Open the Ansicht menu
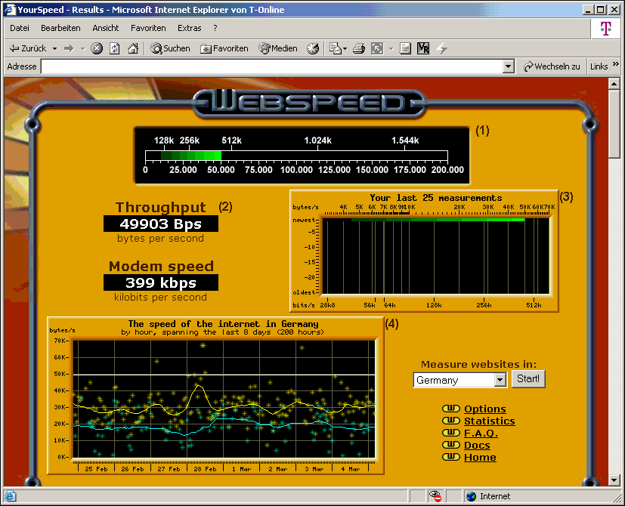 (x=106, y=28)
